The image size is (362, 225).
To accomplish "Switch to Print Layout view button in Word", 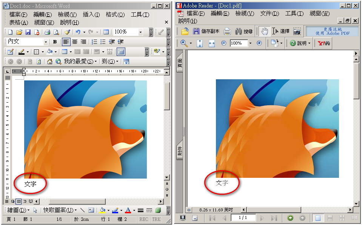I will [x=19, y=202].
